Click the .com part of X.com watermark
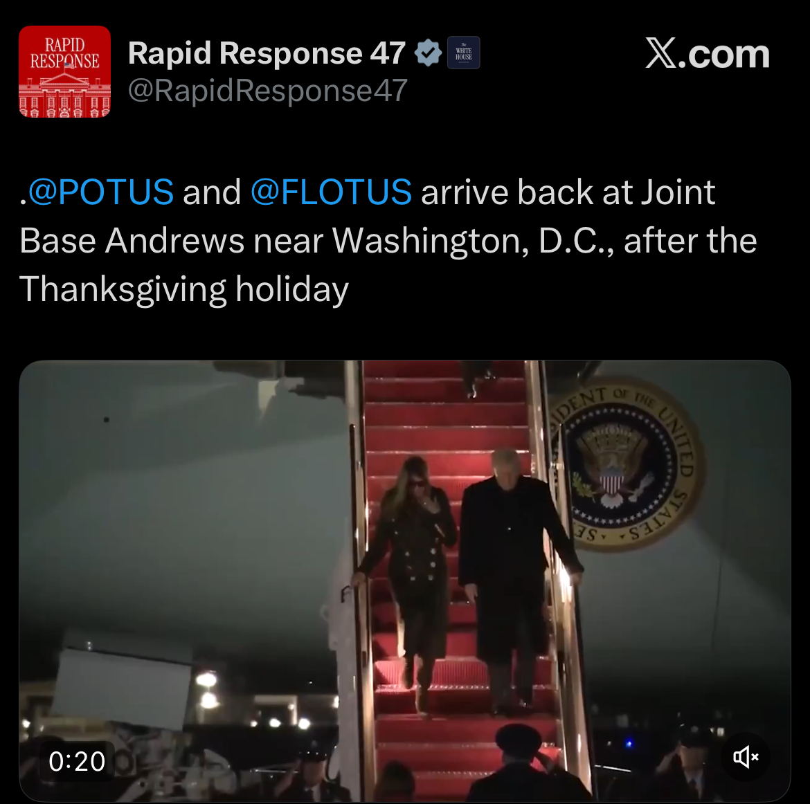Image resolution: width=810 pixels, height=804 pixels. [723, 54]
